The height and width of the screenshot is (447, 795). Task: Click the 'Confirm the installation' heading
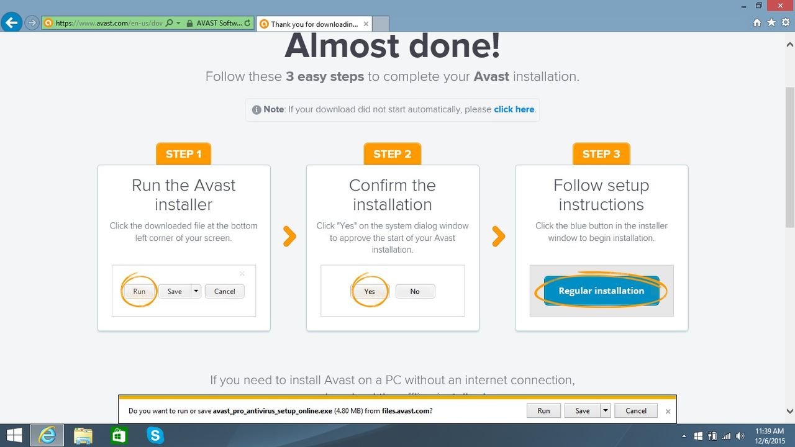[x=393, y=195]
